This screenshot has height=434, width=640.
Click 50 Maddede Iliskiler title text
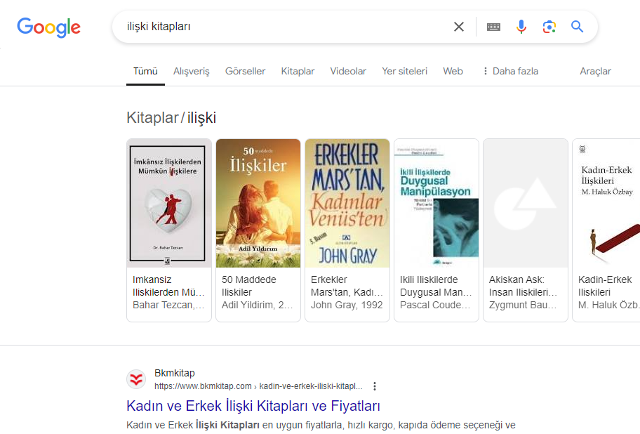click(249, 286)
